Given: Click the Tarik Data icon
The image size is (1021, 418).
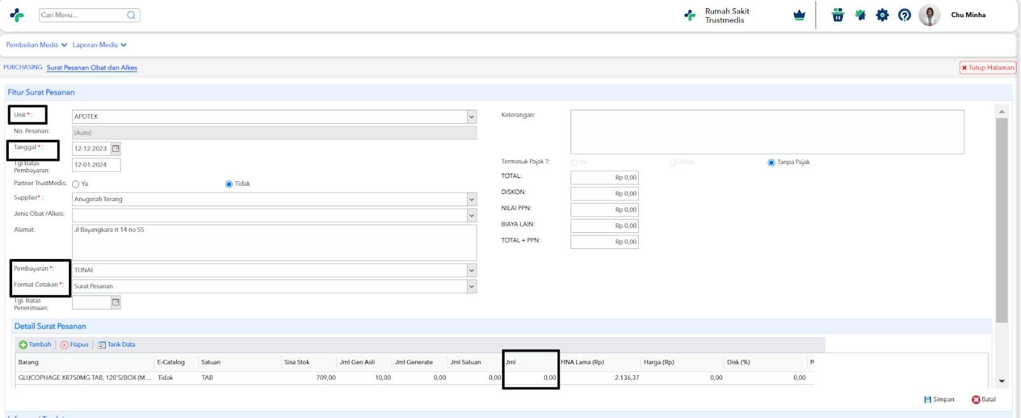Looking at the screenshot, I should coord(102,345).
